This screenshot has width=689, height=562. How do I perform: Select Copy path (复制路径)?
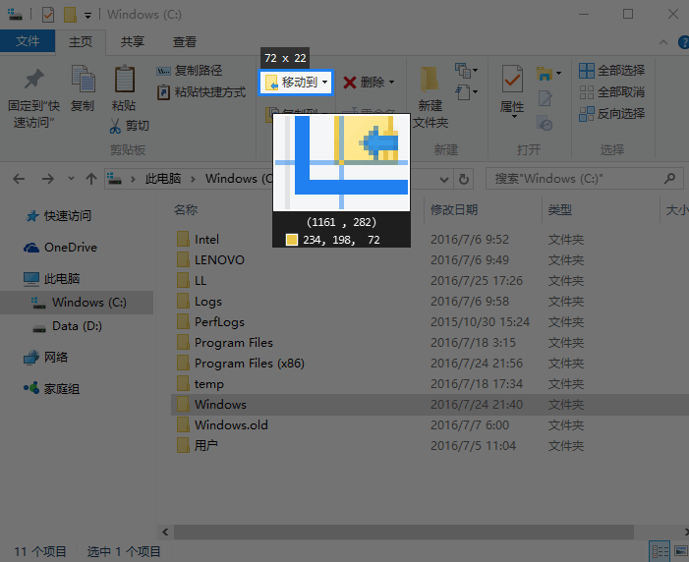click(x=190, y=71)
